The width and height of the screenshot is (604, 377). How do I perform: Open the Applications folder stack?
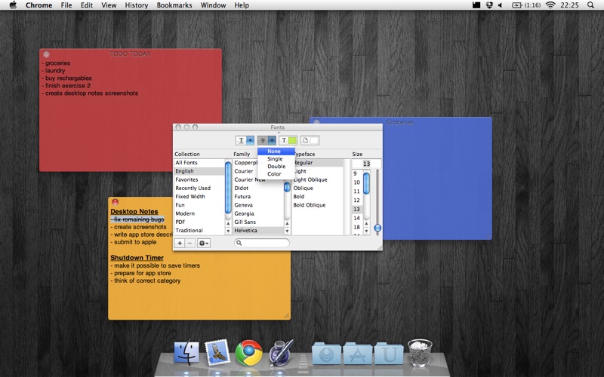[357, 353]
